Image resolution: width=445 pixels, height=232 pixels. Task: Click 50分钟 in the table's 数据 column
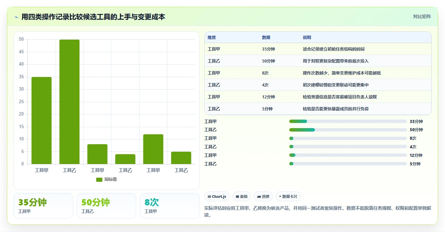[268, 61]
